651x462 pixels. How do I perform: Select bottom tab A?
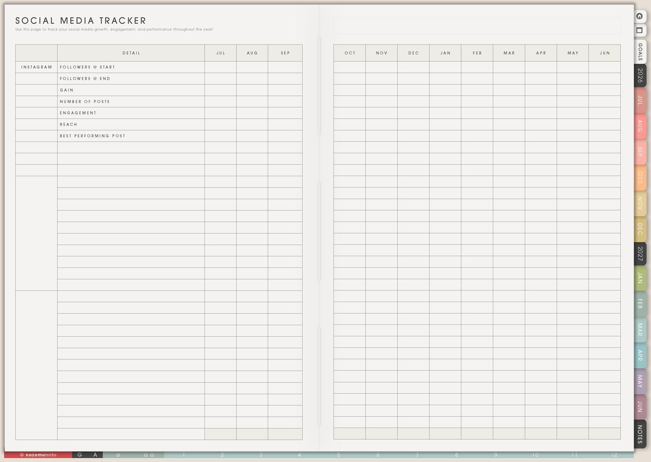pyautogui.click(x=95, y=455)
